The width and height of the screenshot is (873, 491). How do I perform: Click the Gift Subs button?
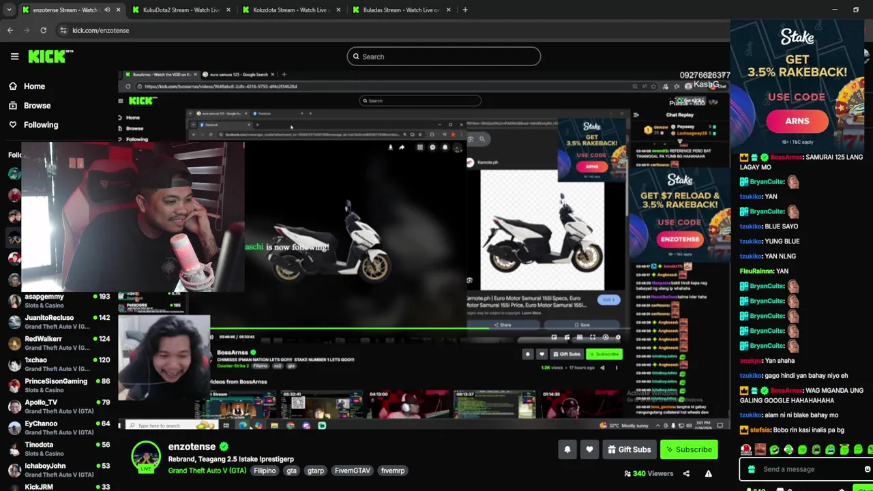[x=630, y=449]
